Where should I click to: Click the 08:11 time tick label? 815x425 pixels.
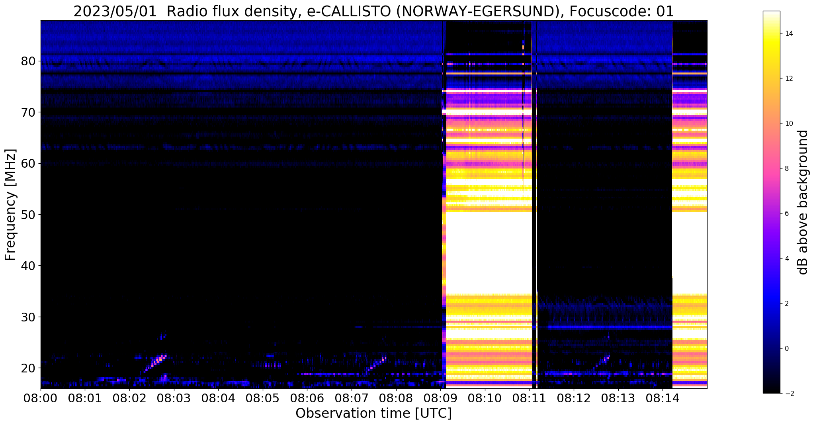pyautogui.click(x=529, y=398)
